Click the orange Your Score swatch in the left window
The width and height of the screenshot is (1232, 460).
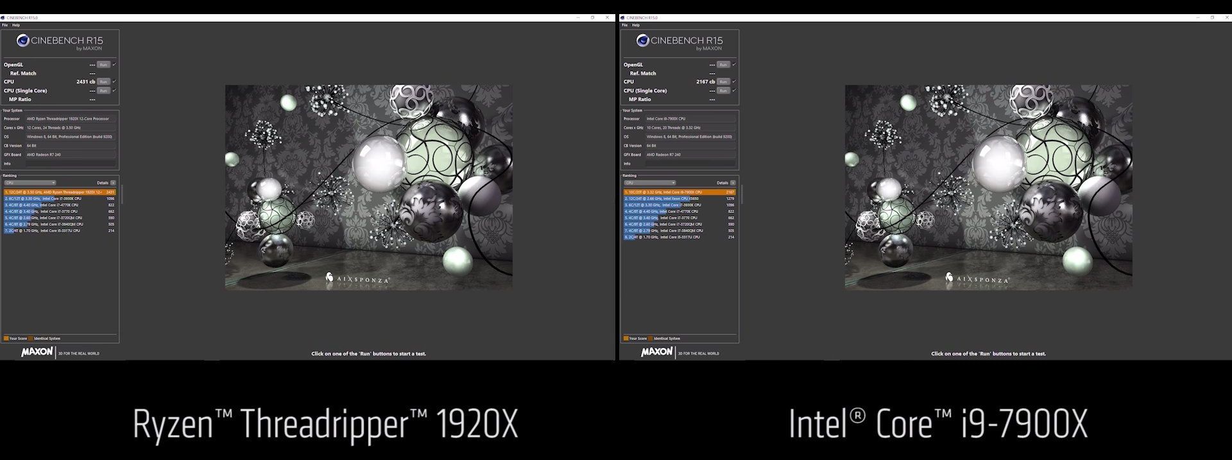6,338
